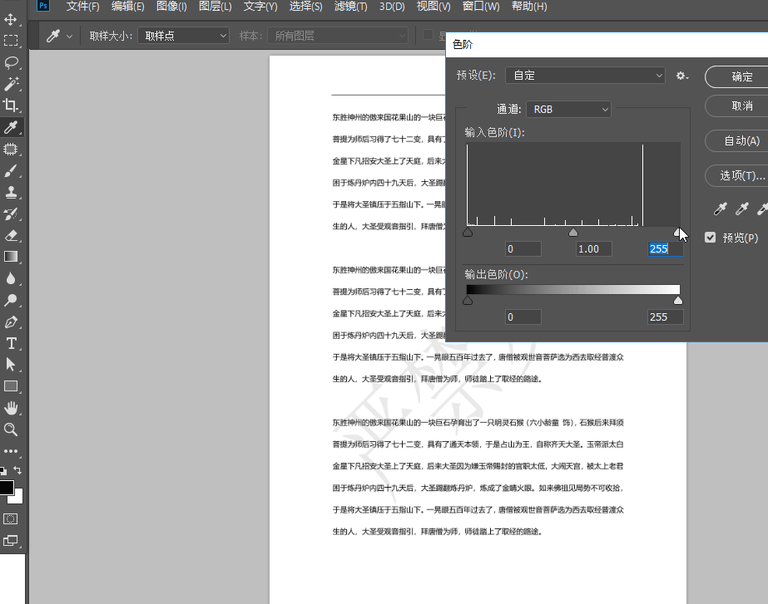Viewport: 768px width, 604px height.
Task: Open the 图像 Image menu
Action: pos(171,7)
